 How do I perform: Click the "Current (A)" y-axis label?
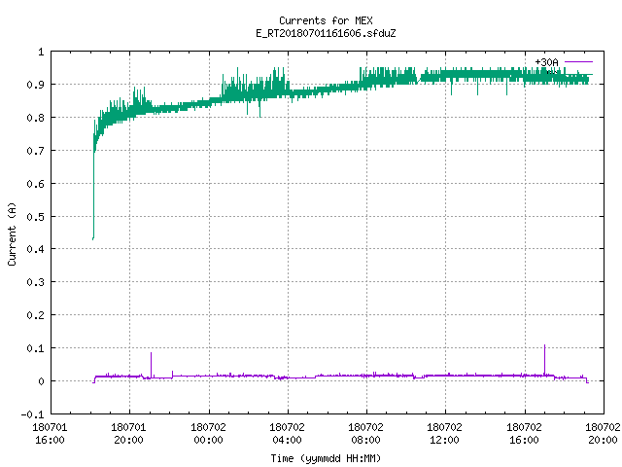pos(12,233)
